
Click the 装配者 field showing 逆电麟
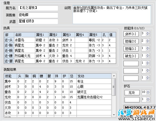pyautogui.click(x=38, y=15)
